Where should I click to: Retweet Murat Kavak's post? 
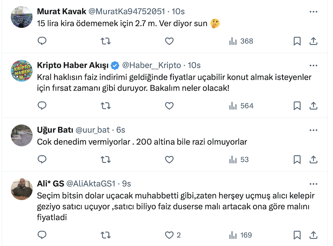pyautogui.click(x=105, y=41)
